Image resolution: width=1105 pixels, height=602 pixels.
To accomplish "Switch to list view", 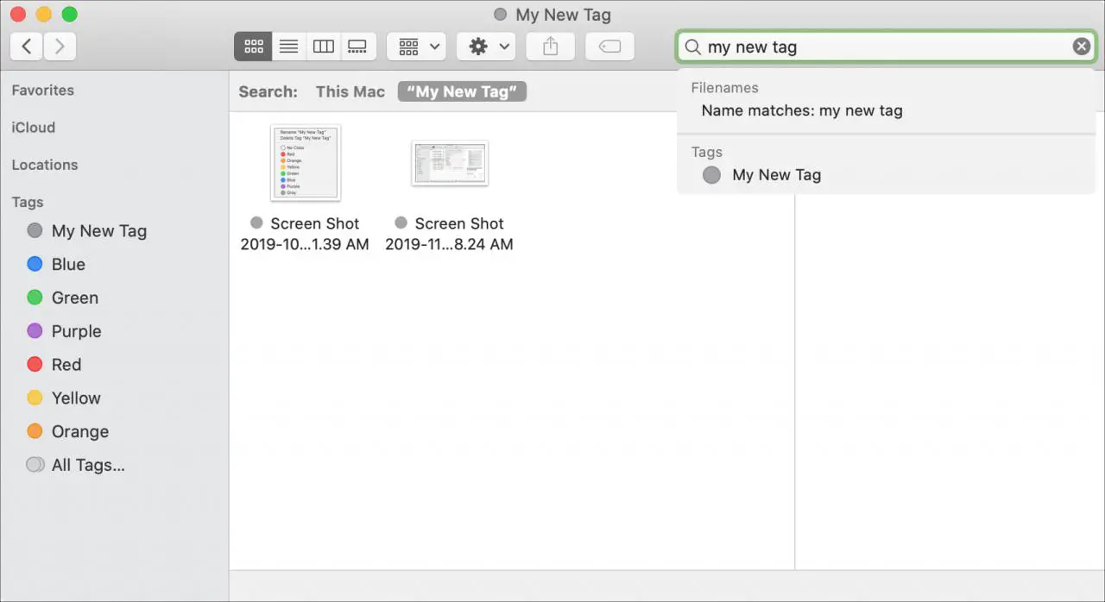I will pyautogui.click(x=288, y=47).
